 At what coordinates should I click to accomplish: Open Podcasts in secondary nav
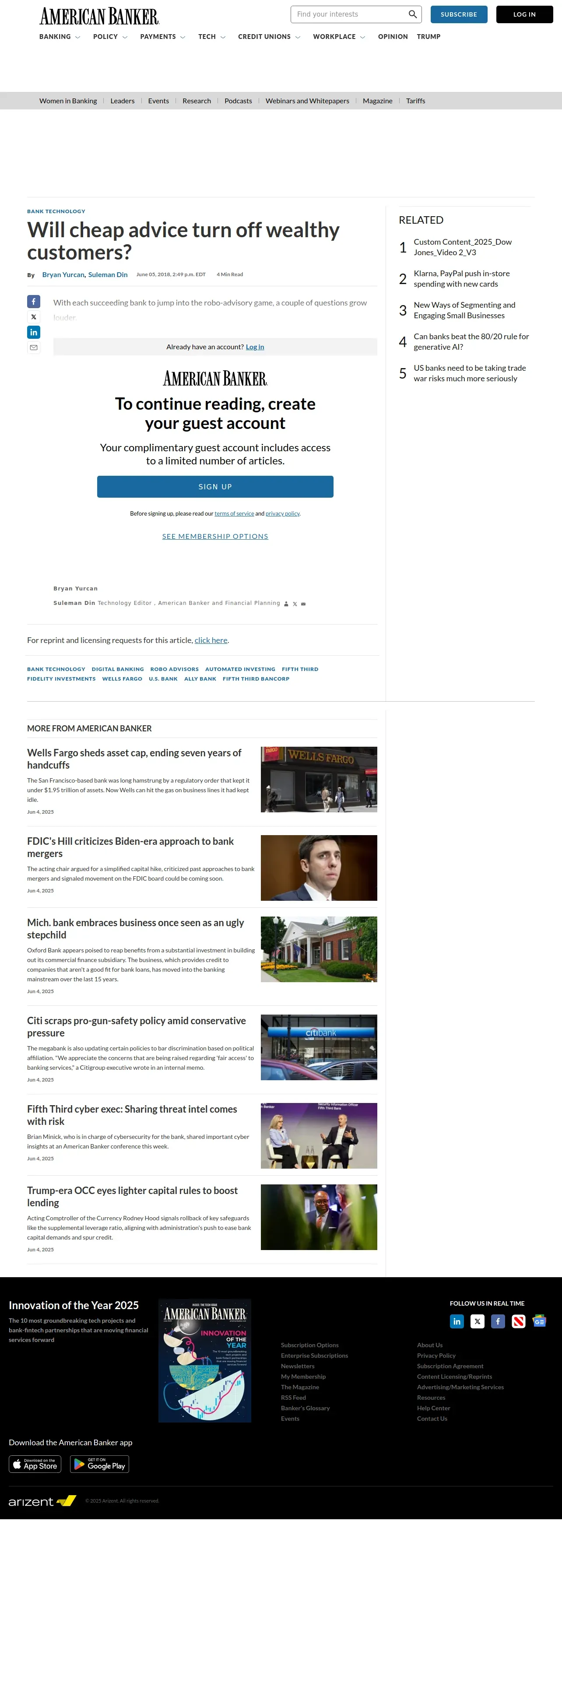tap(238, 101)
